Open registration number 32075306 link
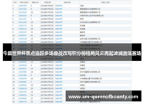This screenshot has width=144, height=104. point(22,9)
